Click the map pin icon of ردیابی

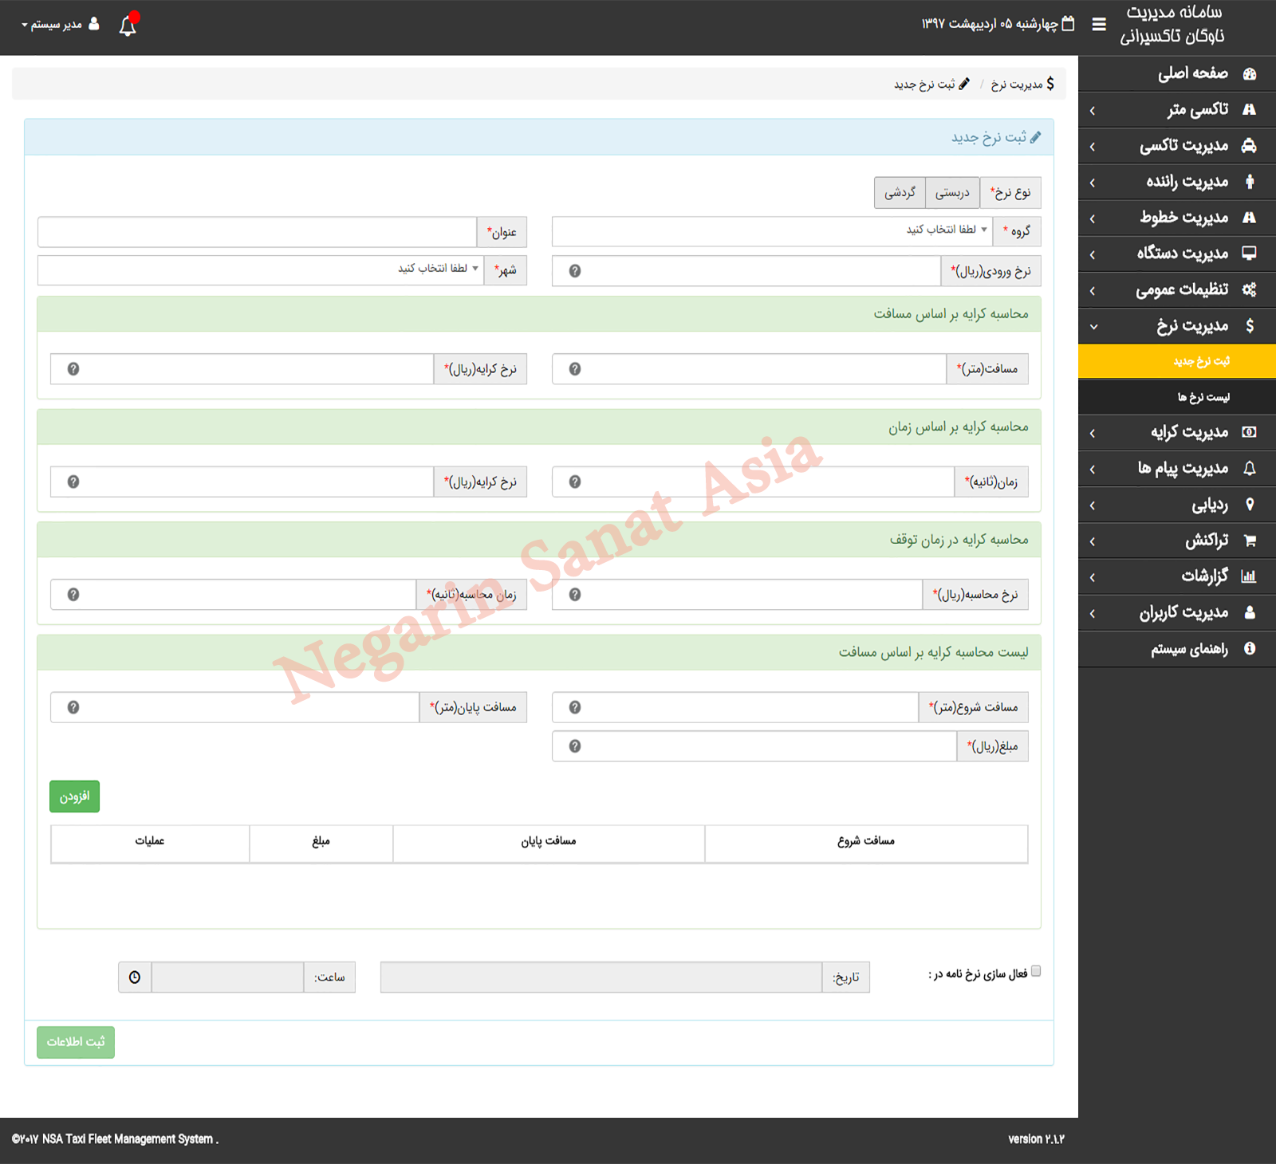coord(1250,505)
